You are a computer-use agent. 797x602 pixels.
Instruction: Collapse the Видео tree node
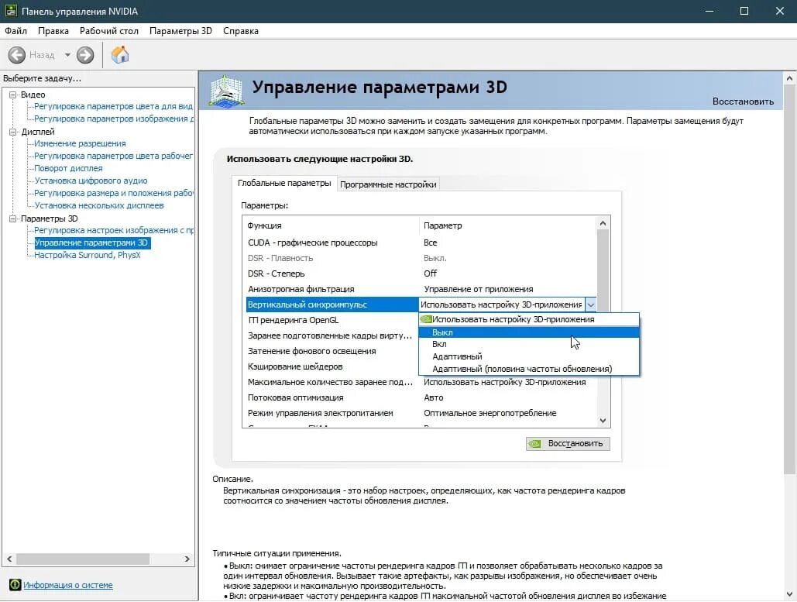[13, 95]
